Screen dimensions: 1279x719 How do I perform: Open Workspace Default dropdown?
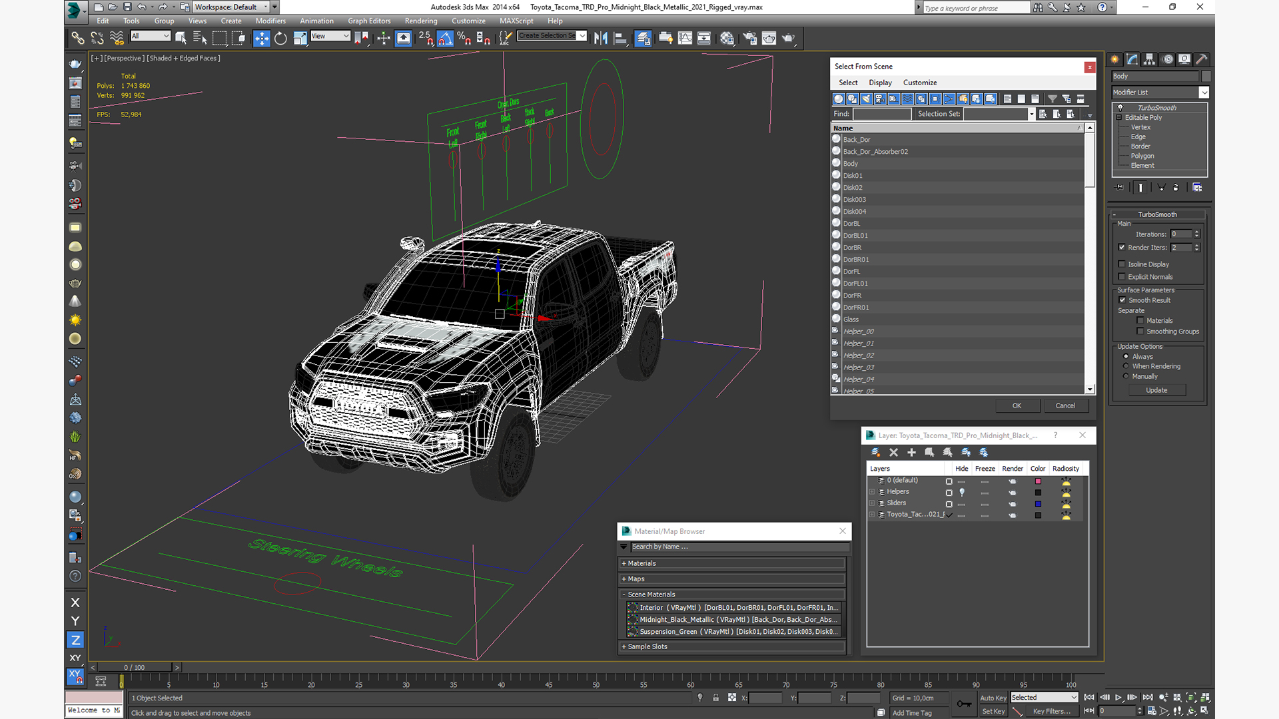point(232,7)
